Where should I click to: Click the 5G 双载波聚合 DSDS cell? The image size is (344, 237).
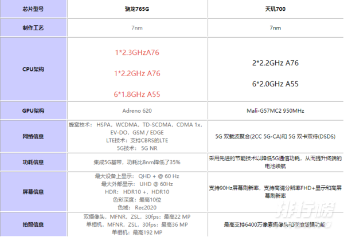pyautogui.click(x=275, y=136)
